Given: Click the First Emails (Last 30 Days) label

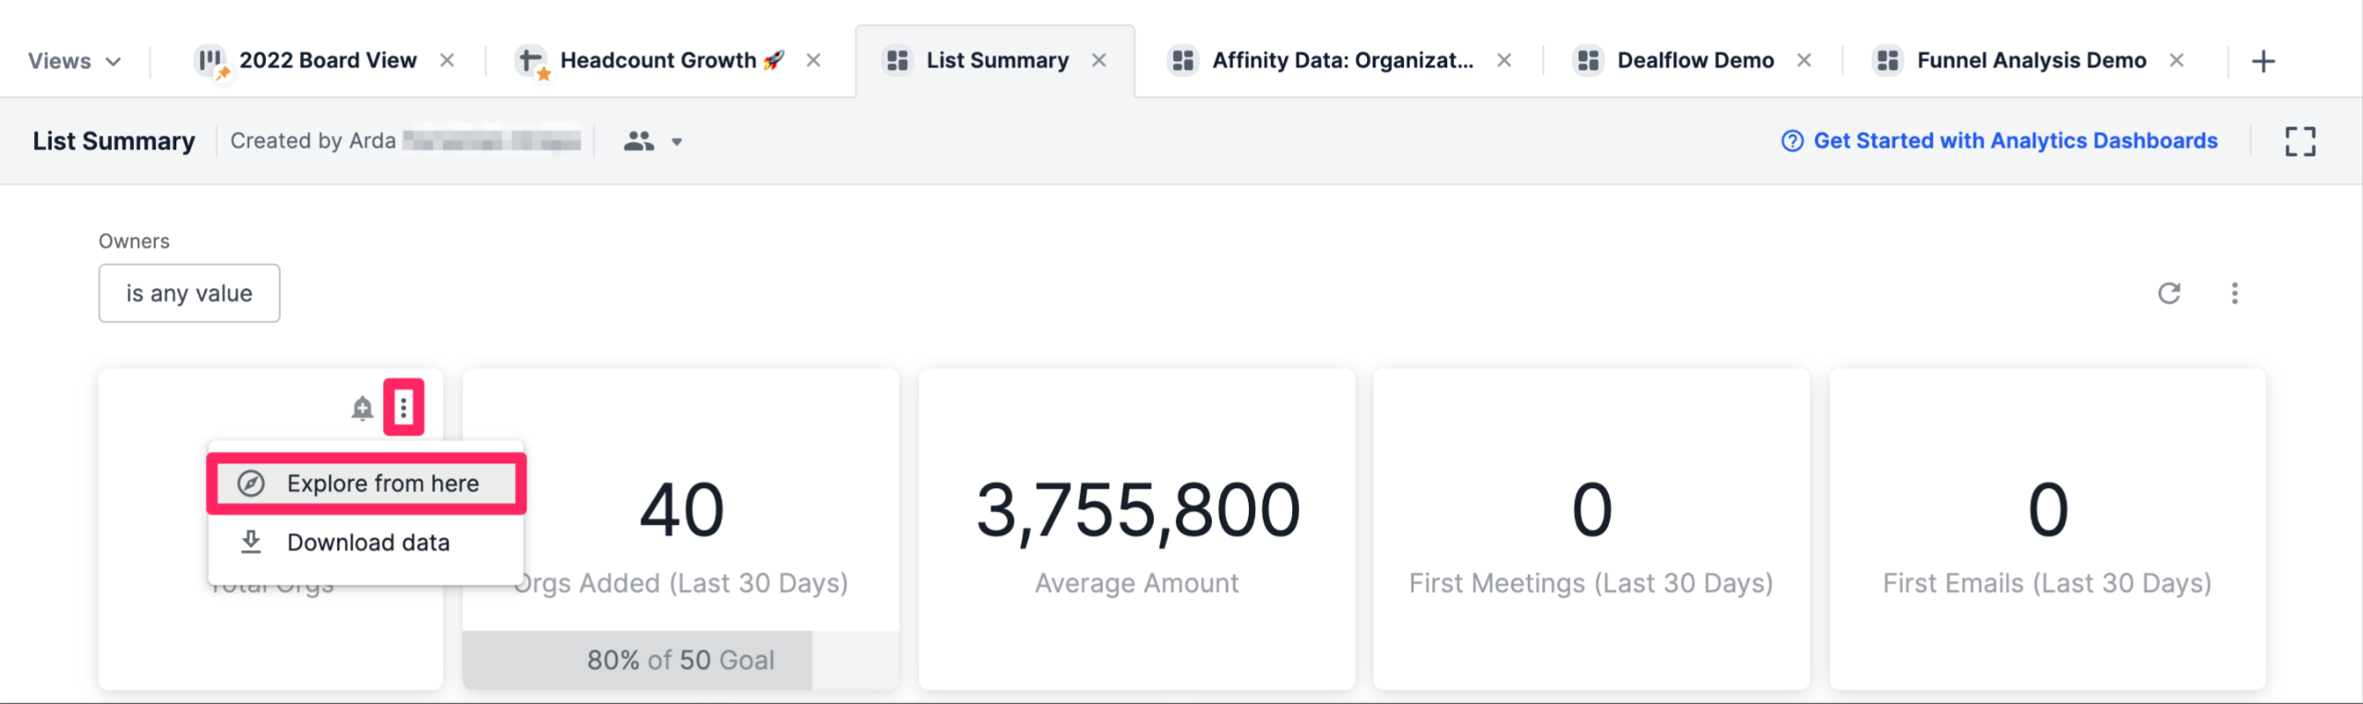Looking at the screenshot, I should 2047,583.
